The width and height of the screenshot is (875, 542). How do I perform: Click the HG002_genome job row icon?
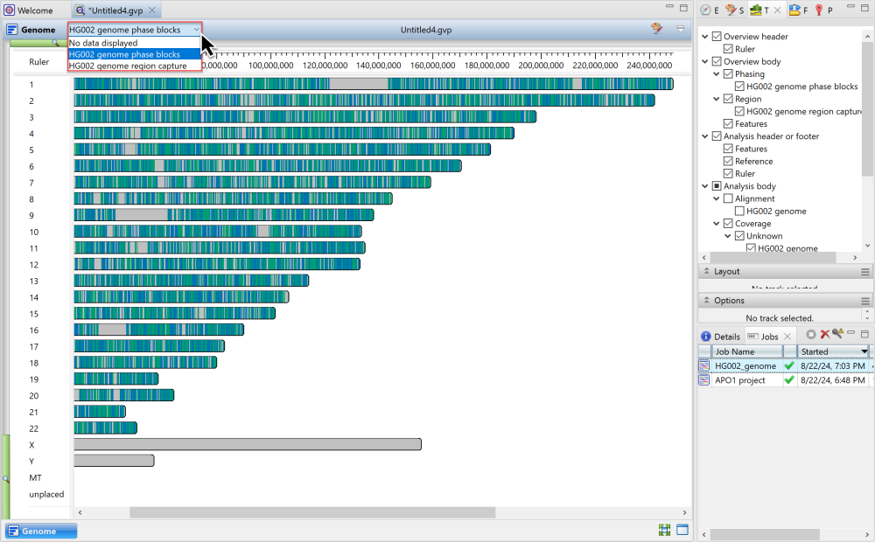coord(704,365)
